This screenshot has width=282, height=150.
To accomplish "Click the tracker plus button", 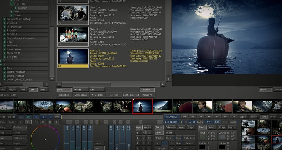I will (172, 143).
